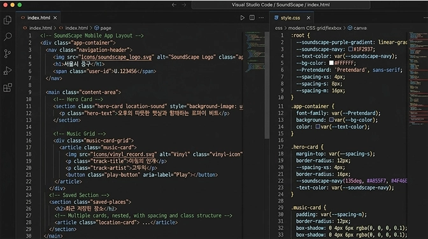The image size is (428, 239).
Task: Open the canva breadcrumb in style.css
Action: [x=357, y=28]
